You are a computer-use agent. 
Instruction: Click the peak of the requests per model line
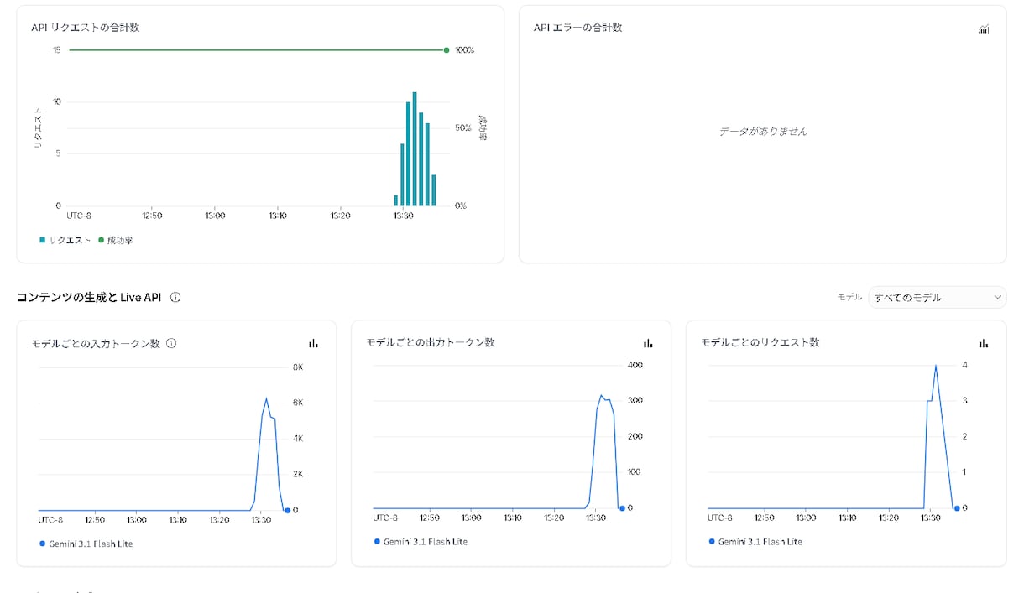pos(936,366)
